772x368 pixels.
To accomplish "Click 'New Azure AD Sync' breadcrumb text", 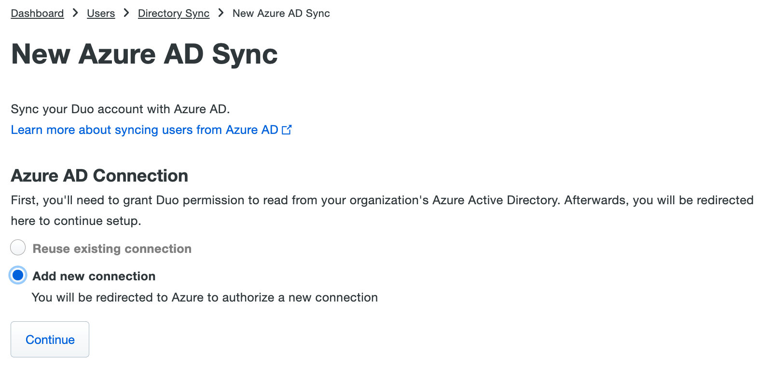I will [x=281, y=13].
